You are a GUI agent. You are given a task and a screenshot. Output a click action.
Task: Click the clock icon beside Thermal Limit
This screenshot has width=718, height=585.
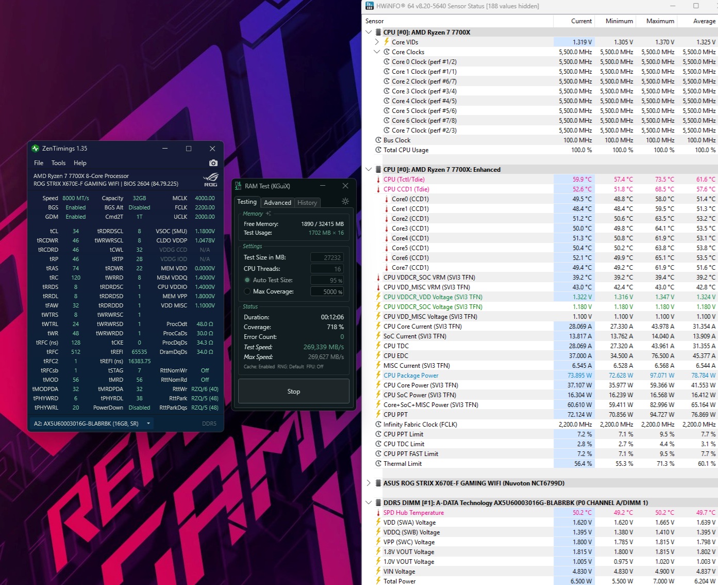coord(378,464)
